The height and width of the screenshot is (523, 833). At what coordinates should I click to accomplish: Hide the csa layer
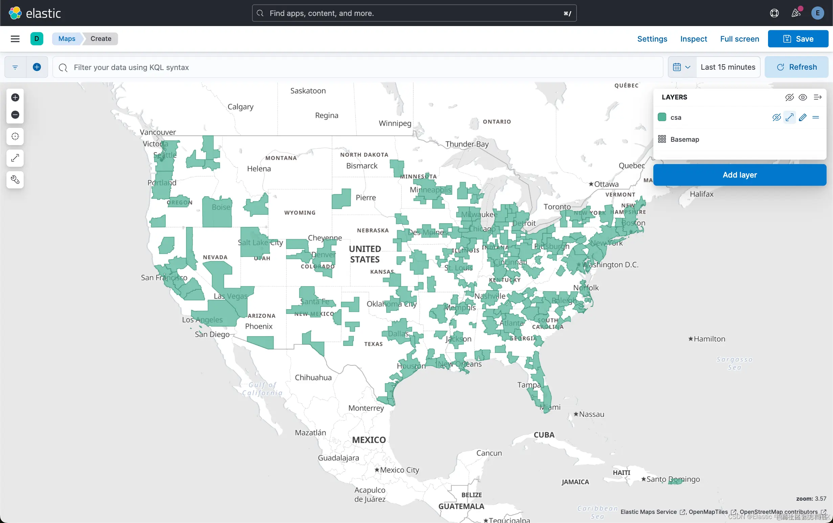[x=776, y=117]
